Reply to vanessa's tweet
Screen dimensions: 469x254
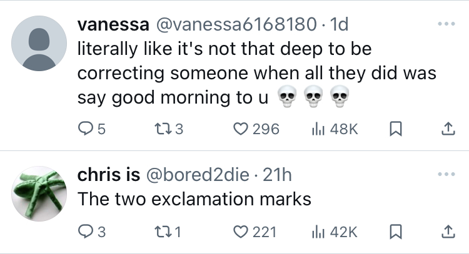coord(91,129)
